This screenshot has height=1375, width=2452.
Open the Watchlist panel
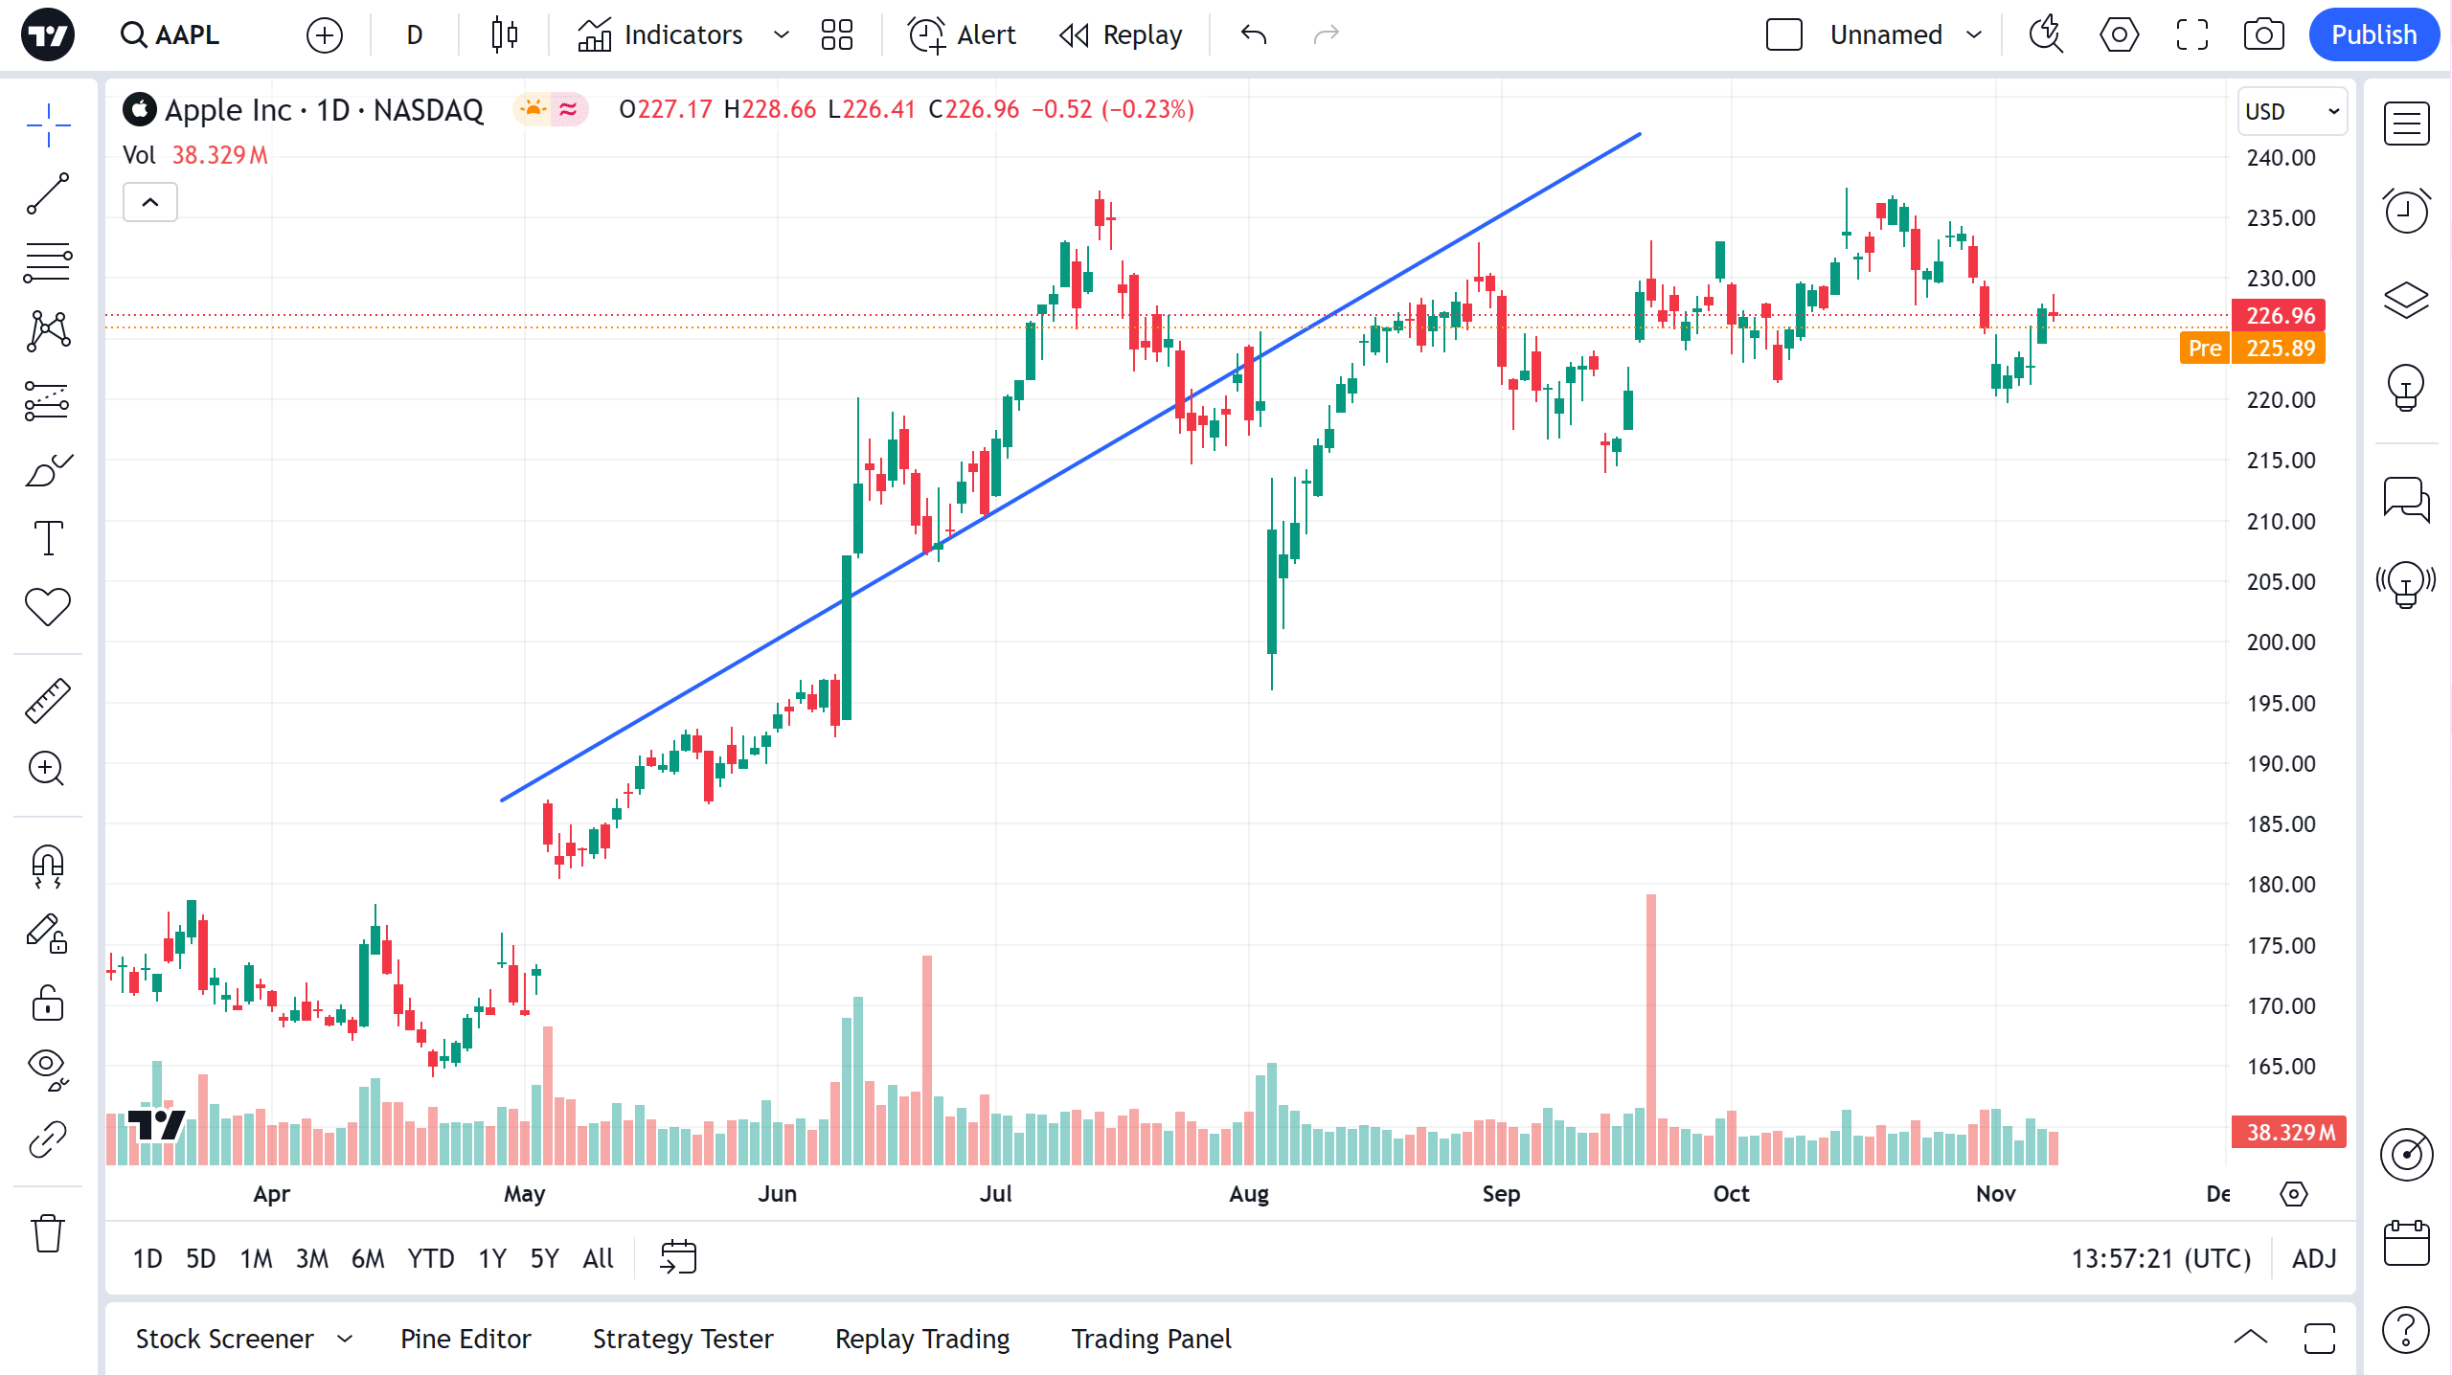click(2407, 124)
